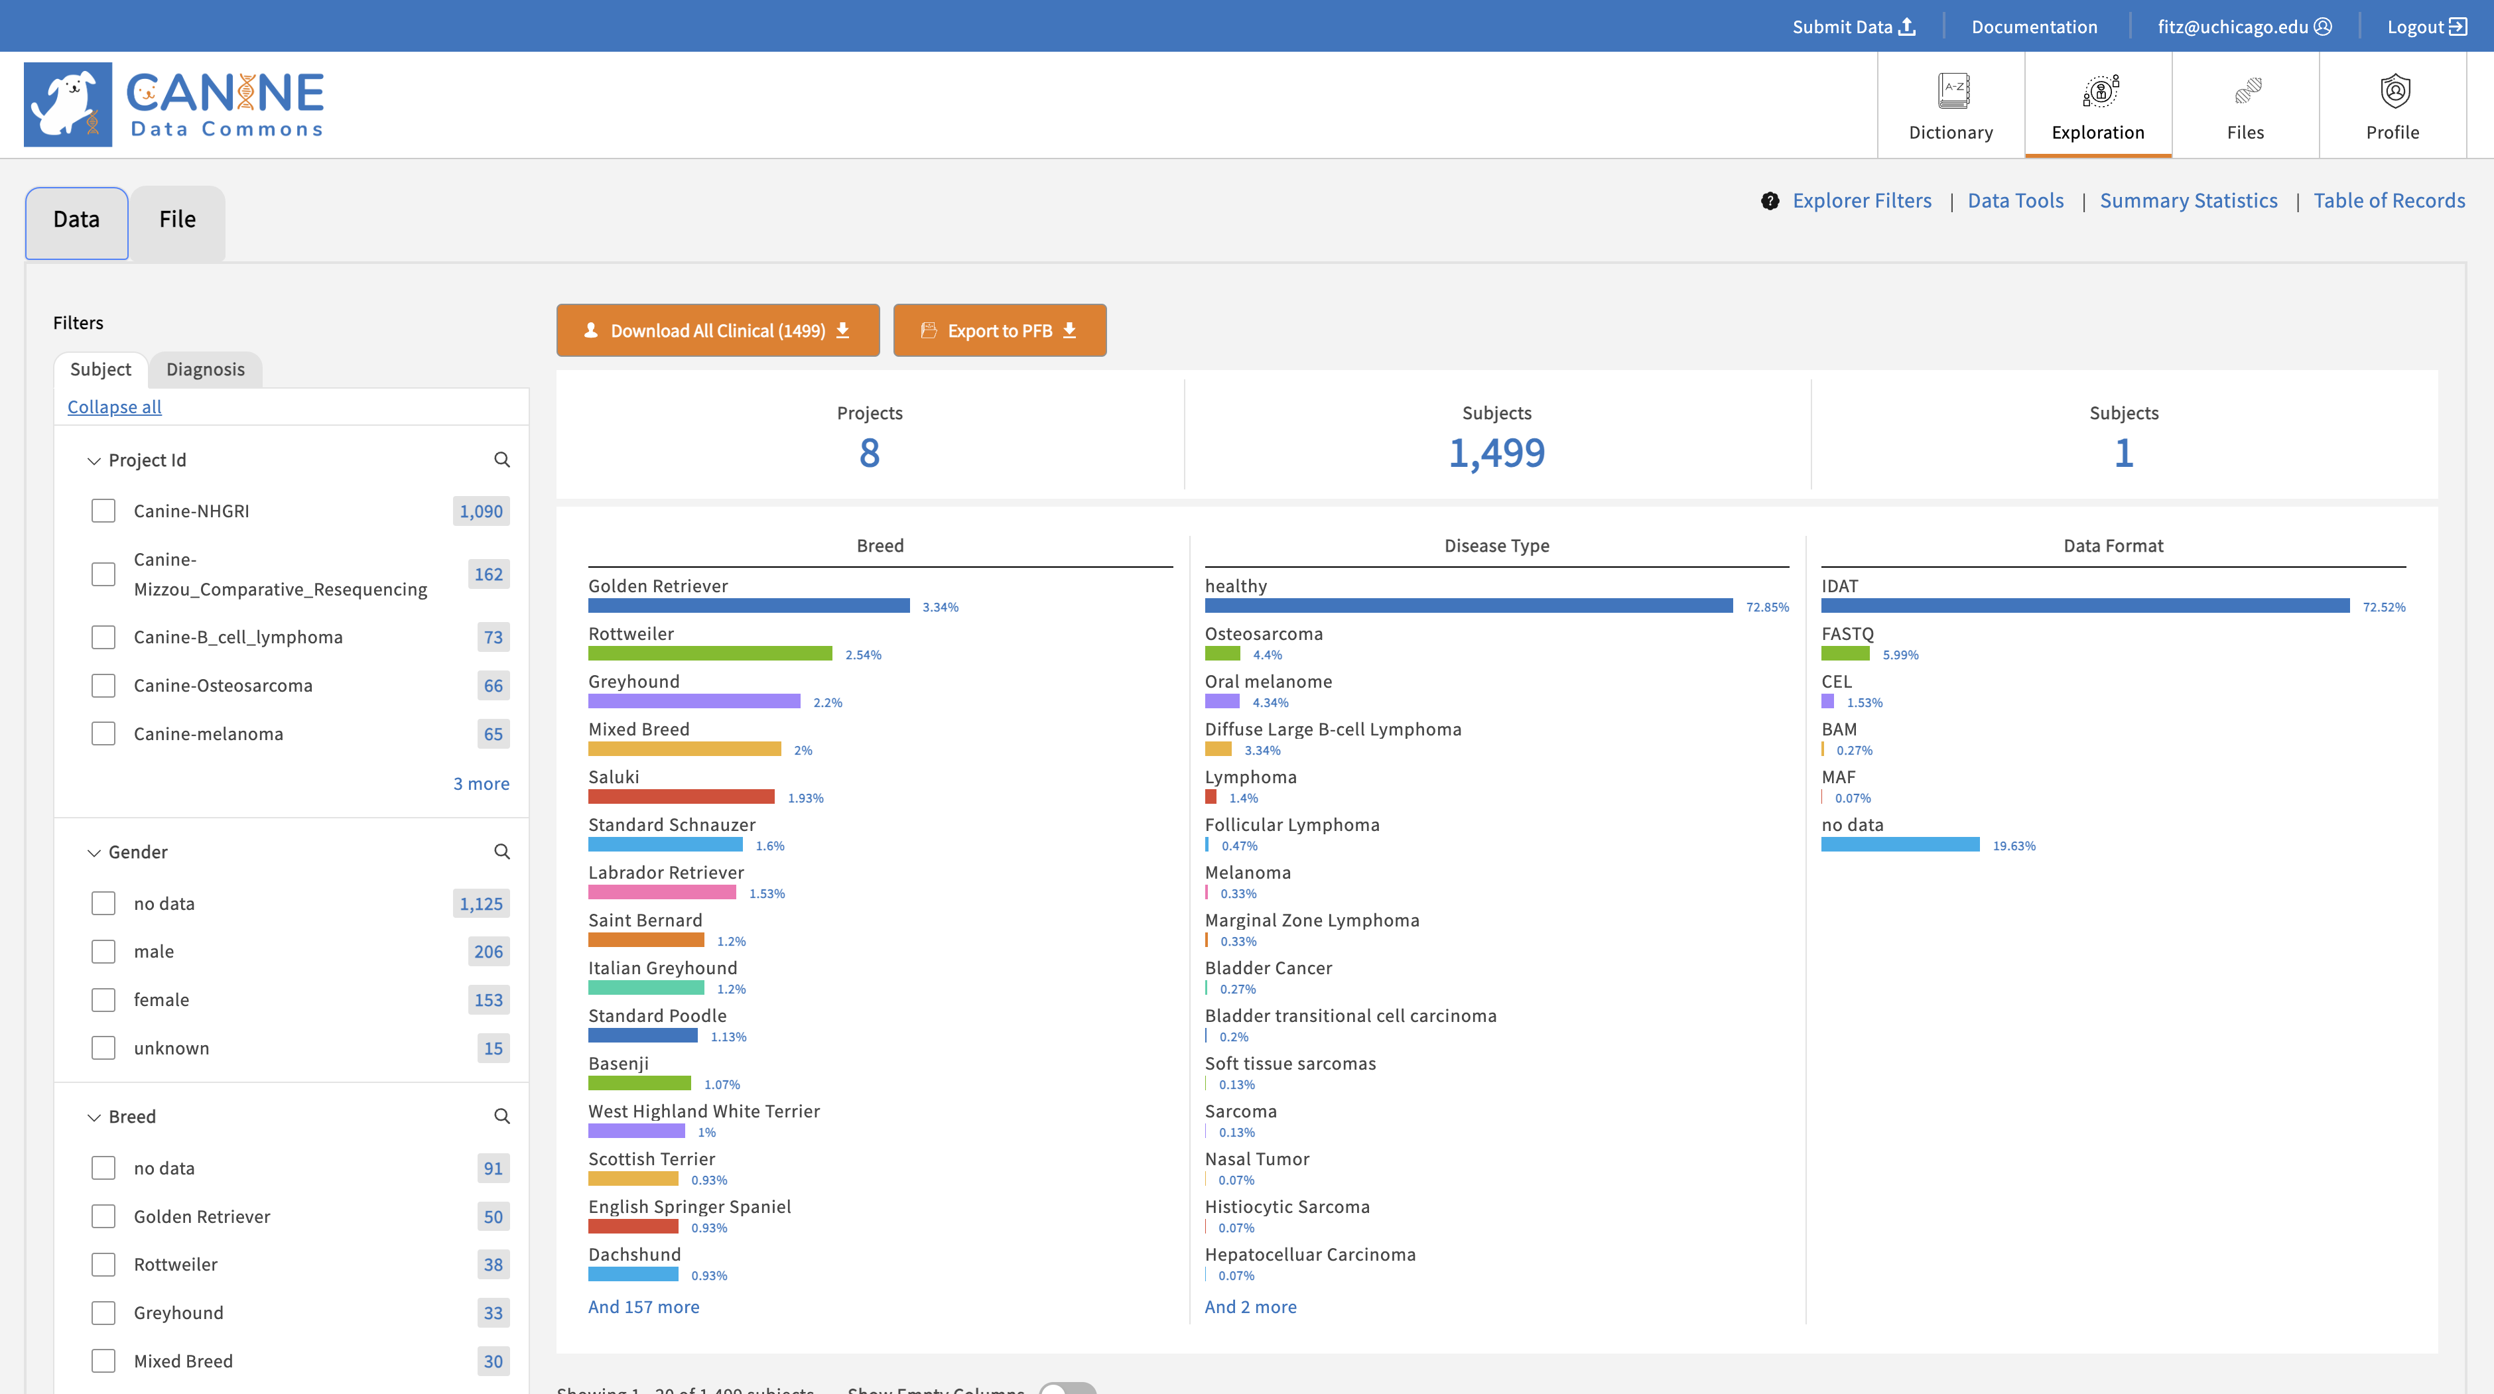Collapse the Gender filter chevron
This screenshot has width=2494, height=1394.
(x=94, y=853)
